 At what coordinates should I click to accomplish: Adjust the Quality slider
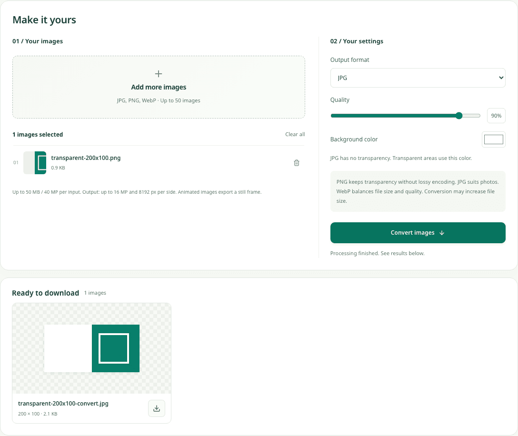point(405,116)
